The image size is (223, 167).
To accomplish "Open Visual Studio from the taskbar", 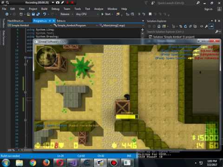I will pyautogui.click(x=73, y=163).
